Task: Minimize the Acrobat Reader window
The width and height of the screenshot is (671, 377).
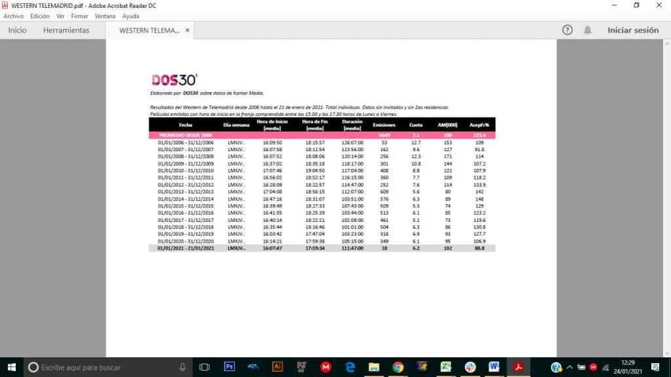Action: 615,5
